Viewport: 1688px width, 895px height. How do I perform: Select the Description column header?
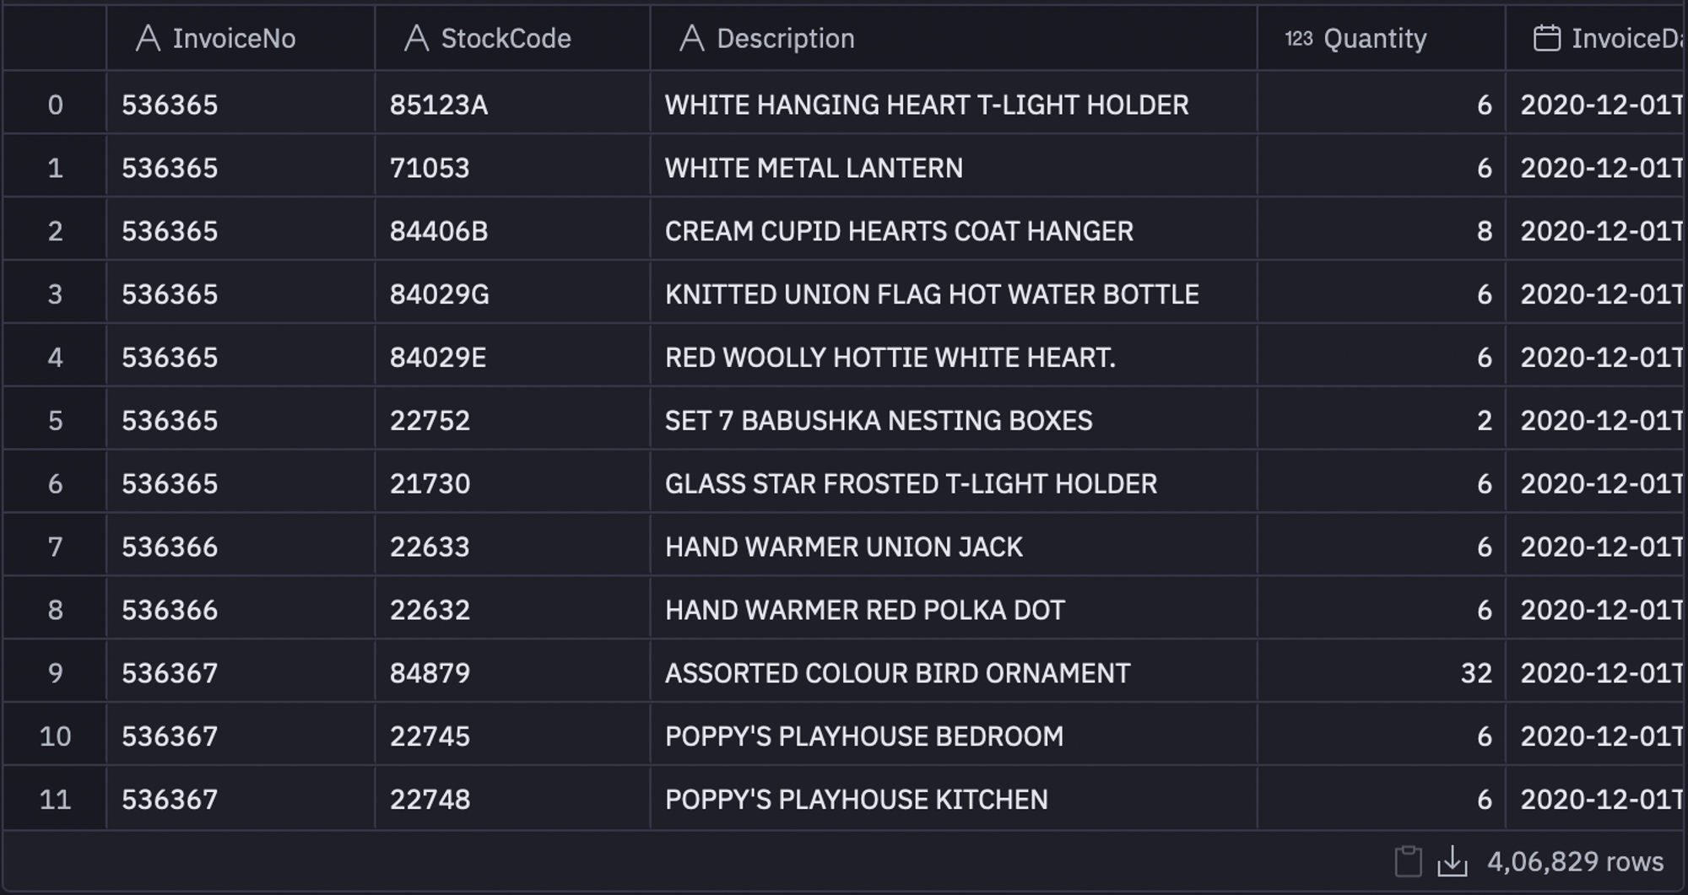[954, 38]
